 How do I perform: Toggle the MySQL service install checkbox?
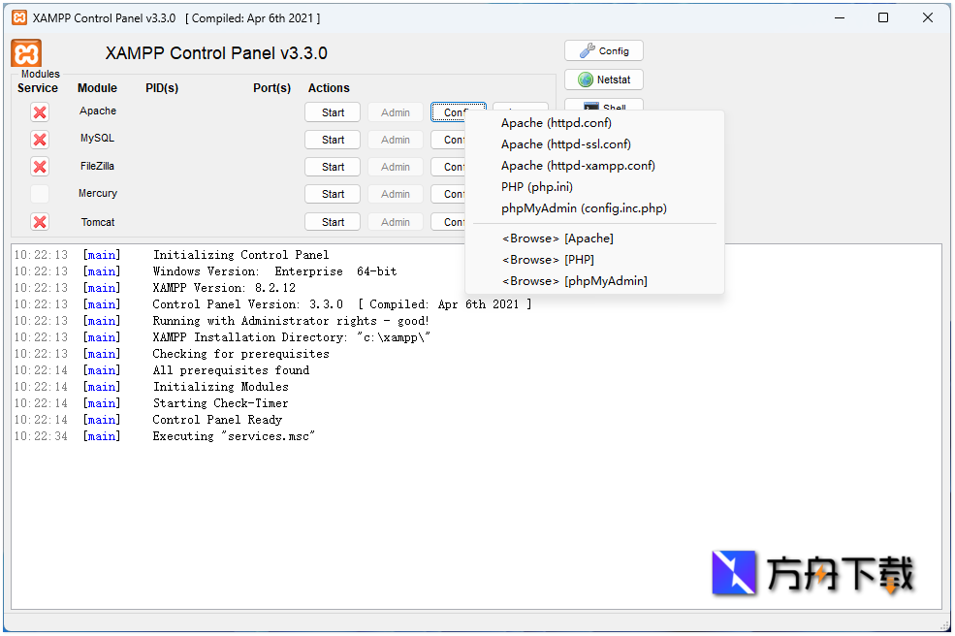pos(40,140)
